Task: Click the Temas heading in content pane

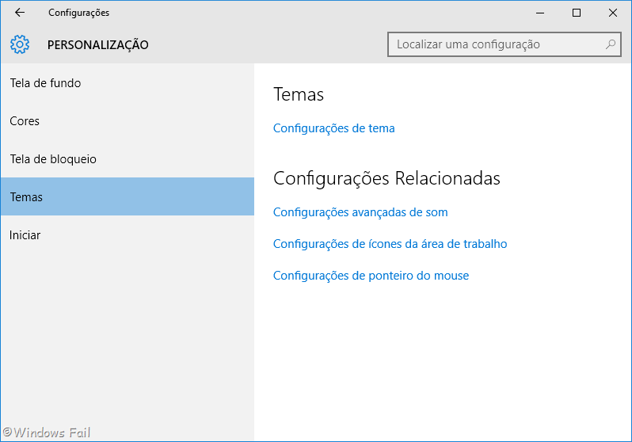Action: (299, 94)
